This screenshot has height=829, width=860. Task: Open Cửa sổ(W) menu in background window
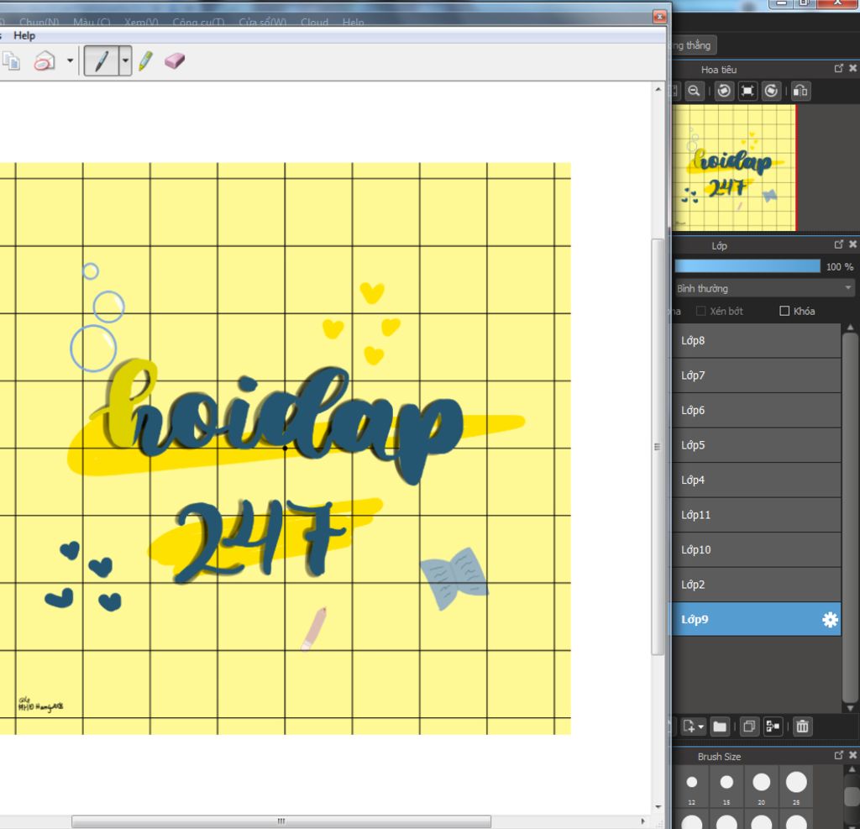click(x=262, y=22)
